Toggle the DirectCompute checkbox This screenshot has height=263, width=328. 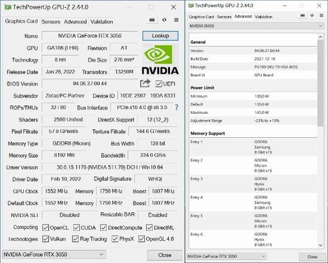click(x=103, y=228)
